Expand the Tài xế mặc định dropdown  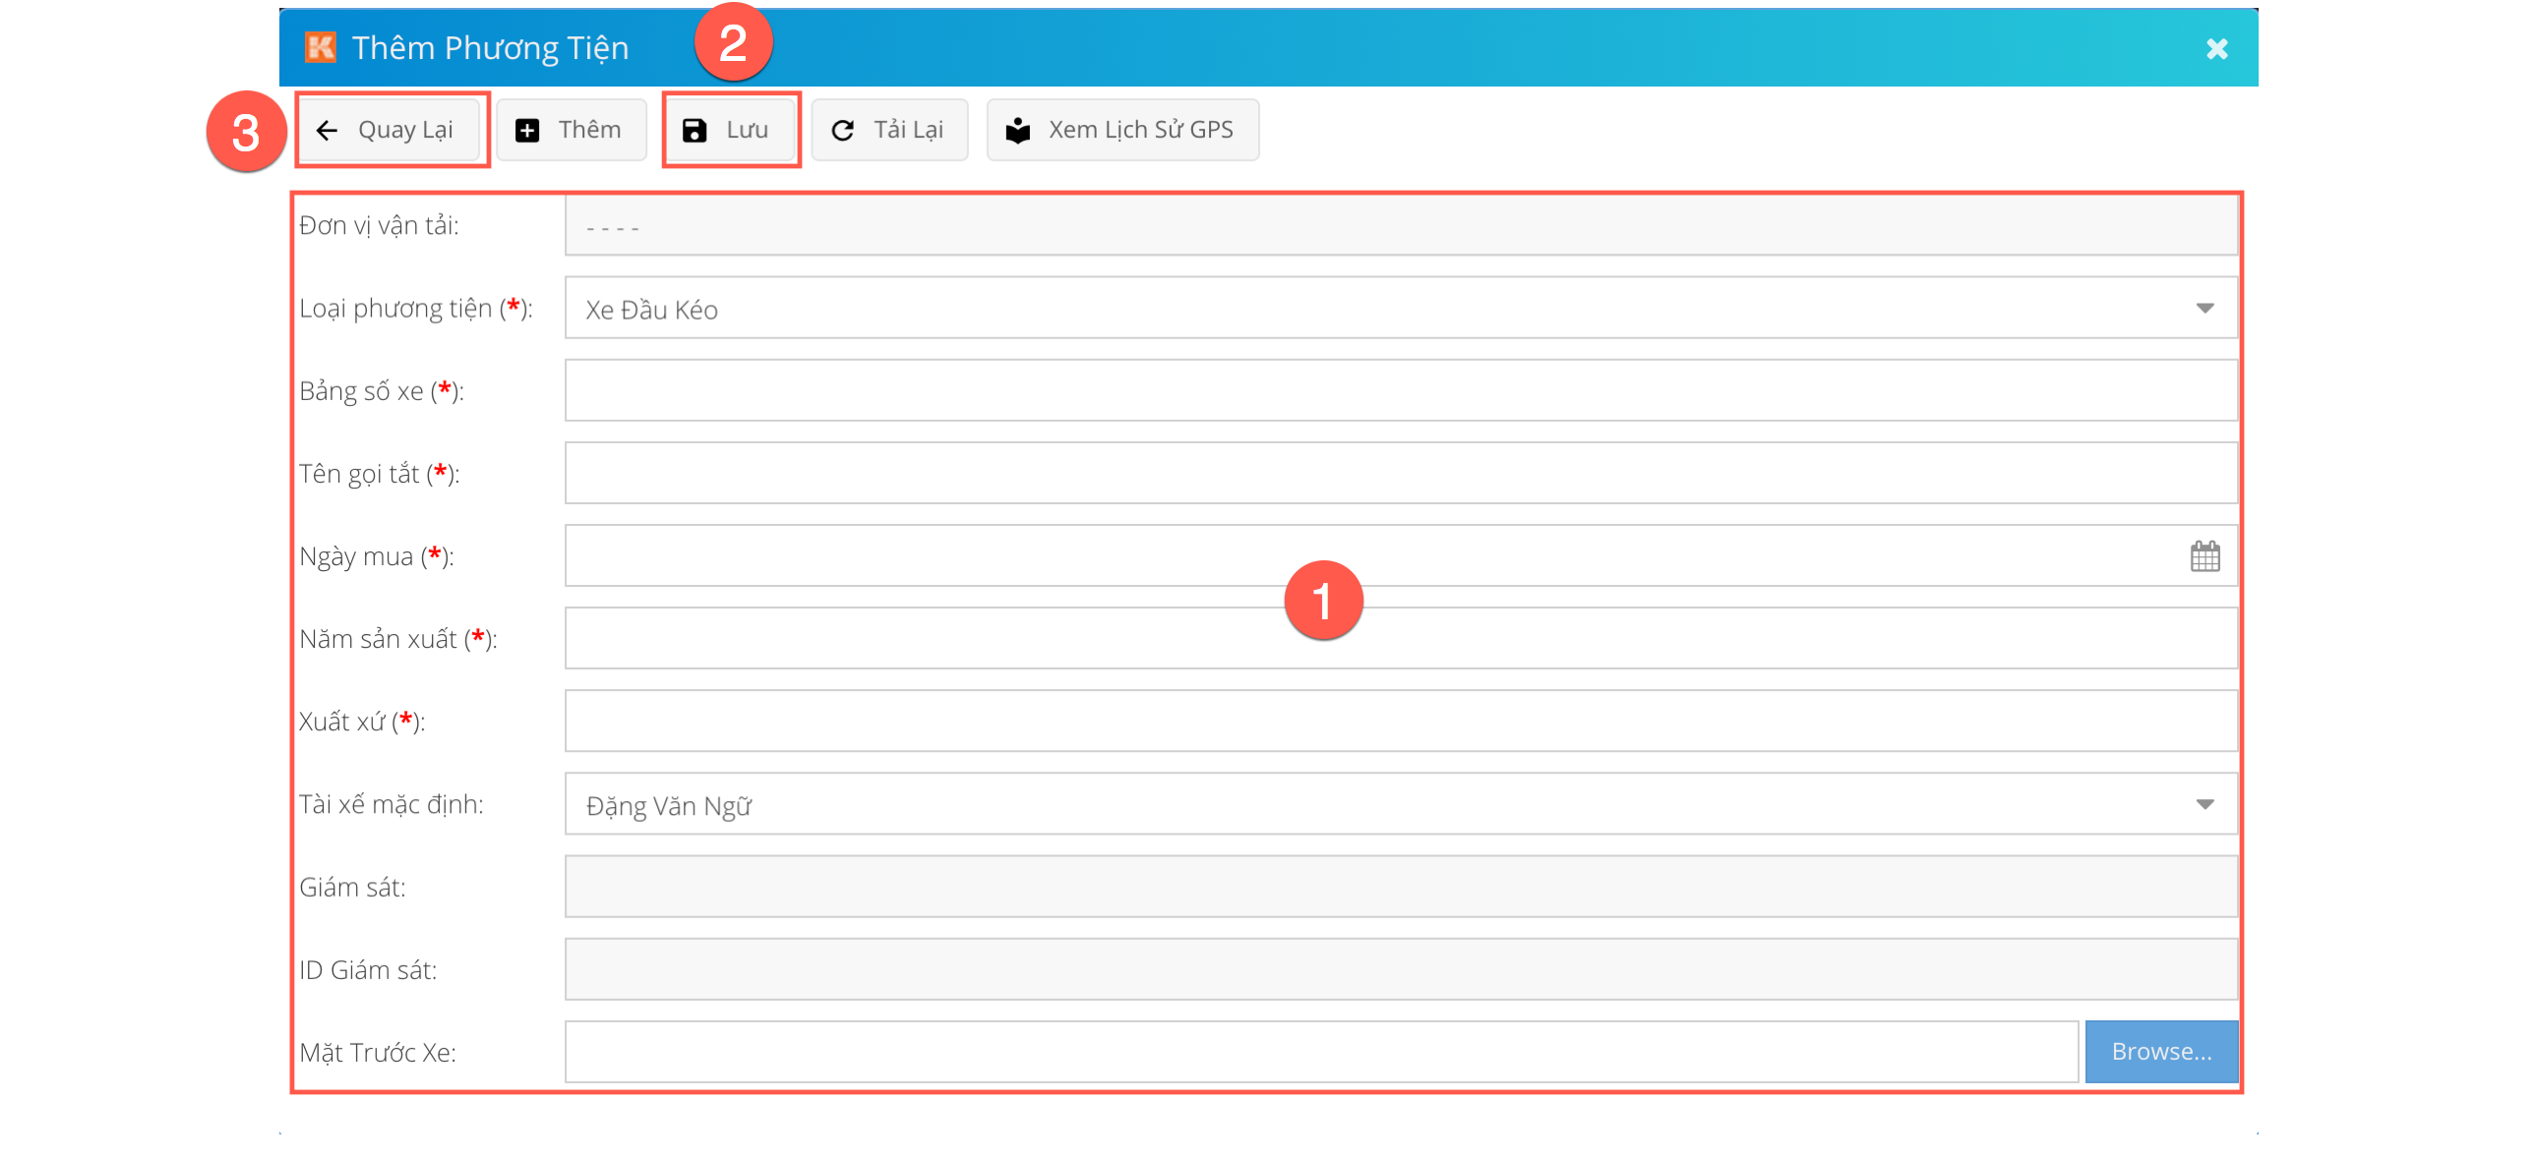click(x=2204, y=804)
